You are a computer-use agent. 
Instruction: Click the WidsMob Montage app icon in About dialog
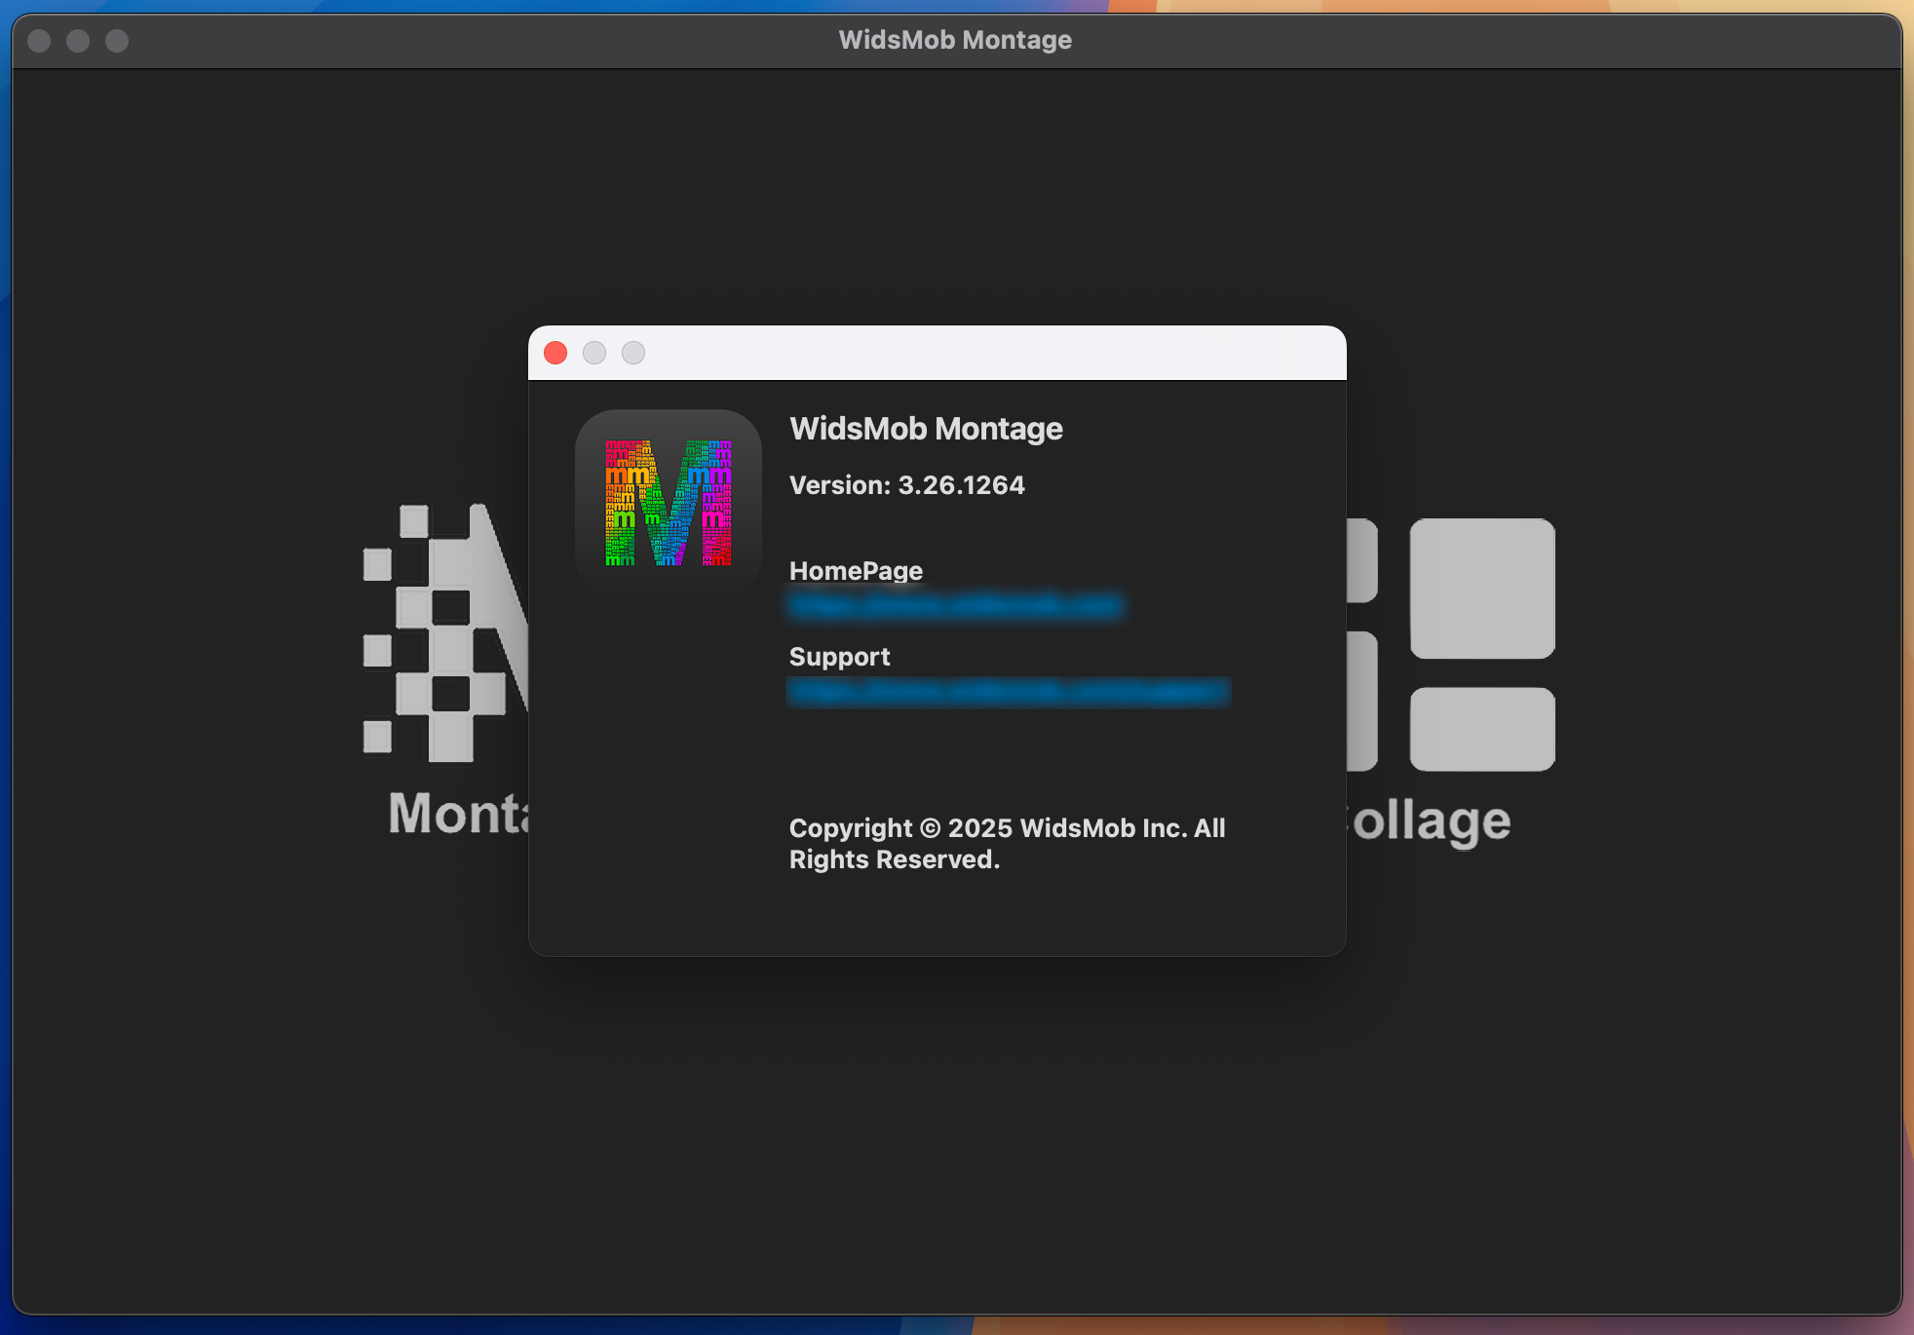coord(669,501)
